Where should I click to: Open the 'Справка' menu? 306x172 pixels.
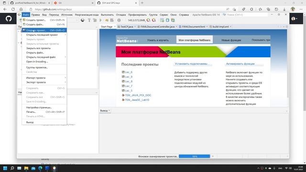coord(184,15)
